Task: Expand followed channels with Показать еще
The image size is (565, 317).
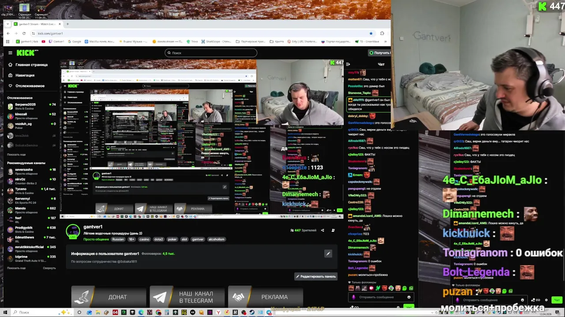Action: click(16, 155)
